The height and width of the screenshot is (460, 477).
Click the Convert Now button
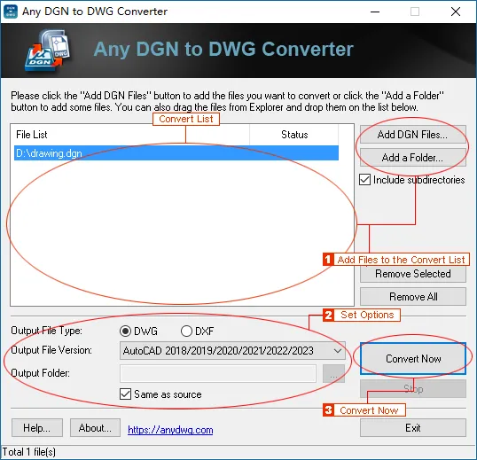coord(413,359)
